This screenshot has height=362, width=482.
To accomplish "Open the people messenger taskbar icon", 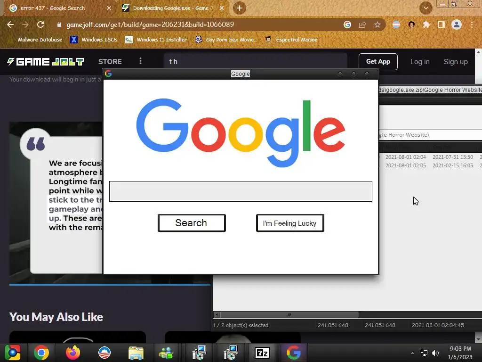I will (x=166, y=353).
